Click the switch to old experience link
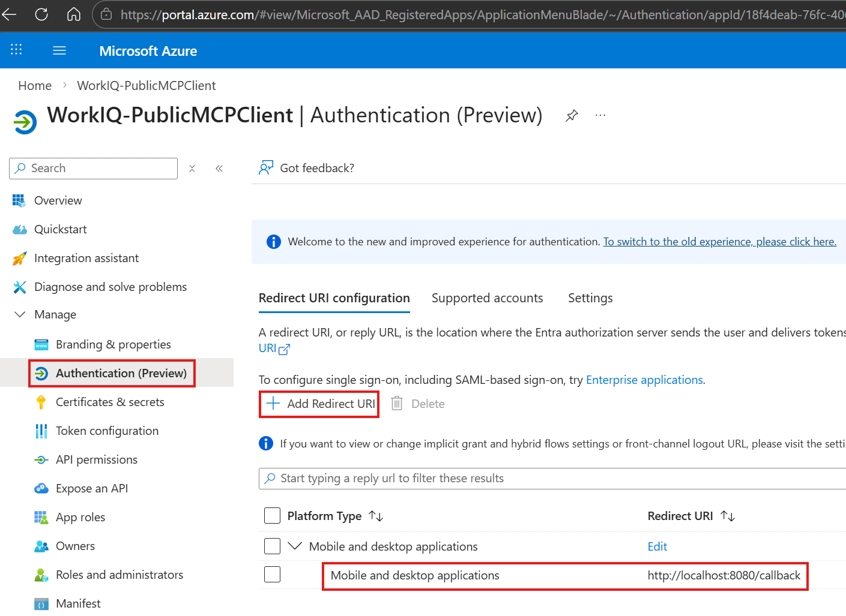Image resolution: width=846 pixels, height=616 pixels. click(x=719, y=241)
